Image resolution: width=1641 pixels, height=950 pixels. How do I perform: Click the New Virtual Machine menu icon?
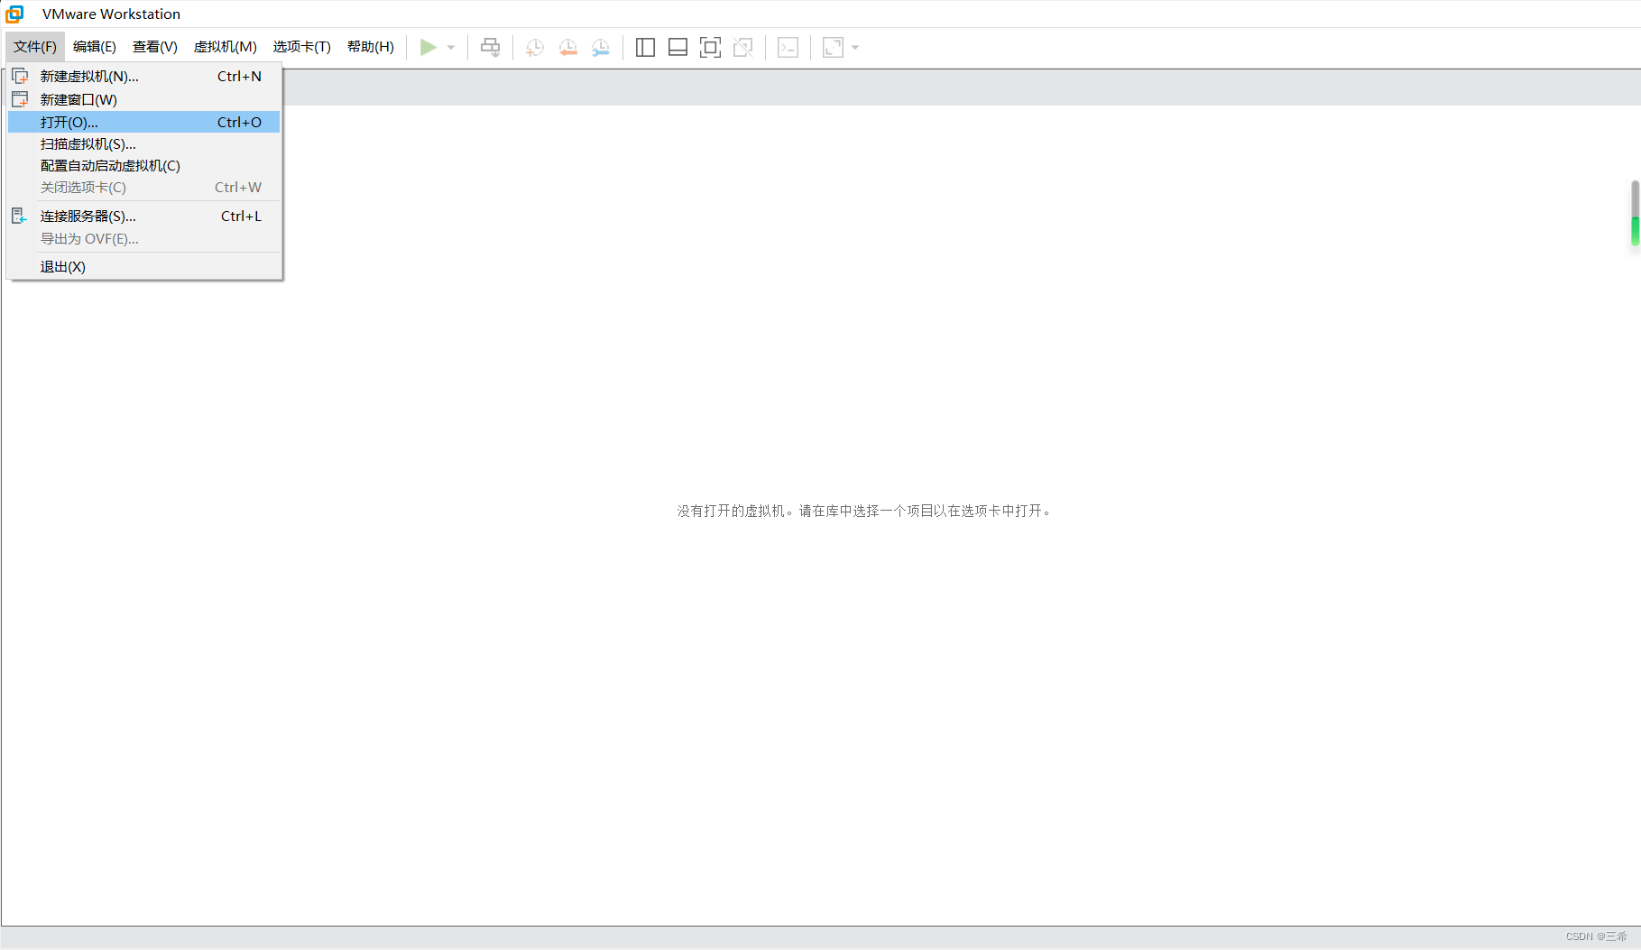pyautogui.click(x=20, y=76)
